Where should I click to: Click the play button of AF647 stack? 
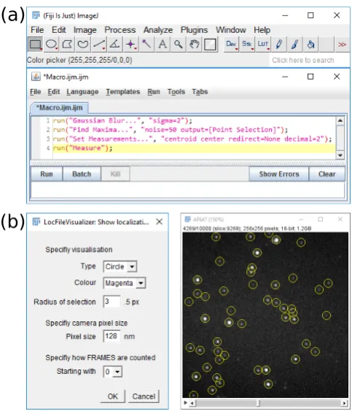(186, 403)
